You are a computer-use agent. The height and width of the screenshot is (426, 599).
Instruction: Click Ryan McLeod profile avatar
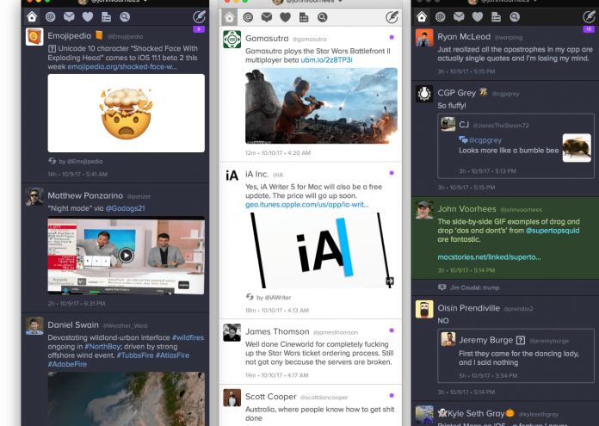point(424,38)
